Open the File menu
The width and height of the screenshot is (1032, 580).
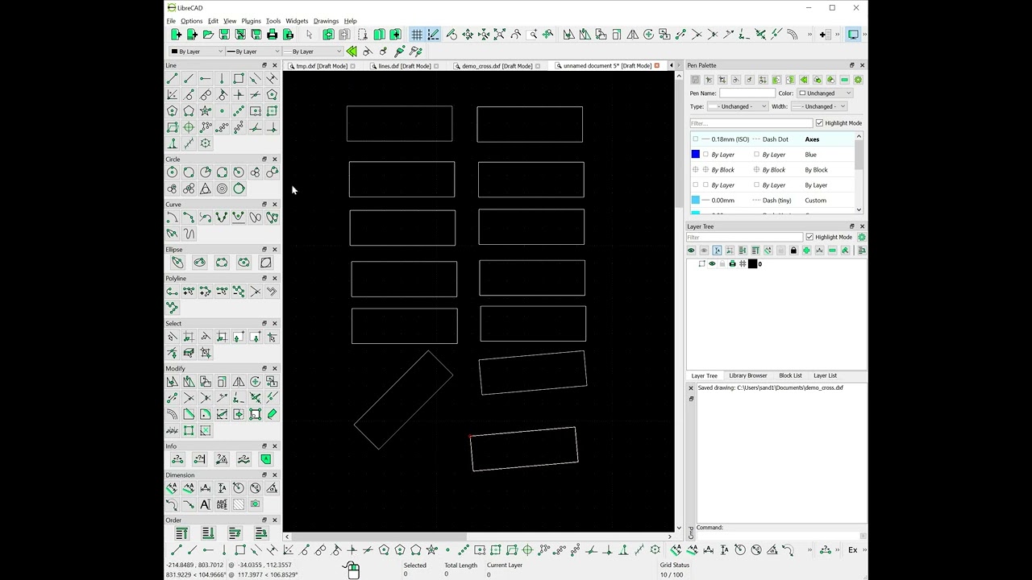171,21
